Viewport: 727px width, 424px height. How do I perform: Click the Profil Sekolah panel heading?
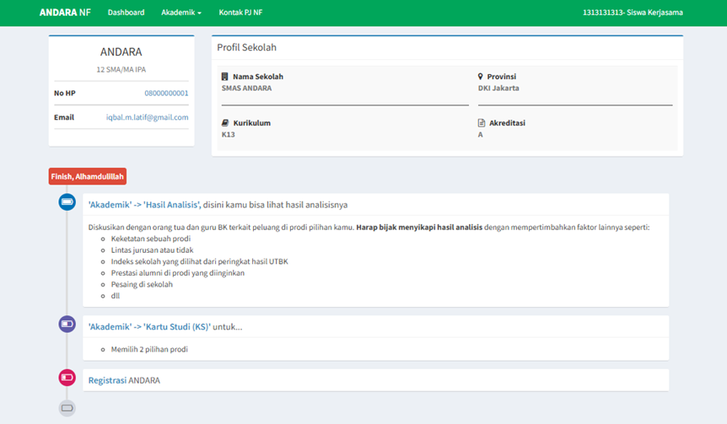[247, 48]
